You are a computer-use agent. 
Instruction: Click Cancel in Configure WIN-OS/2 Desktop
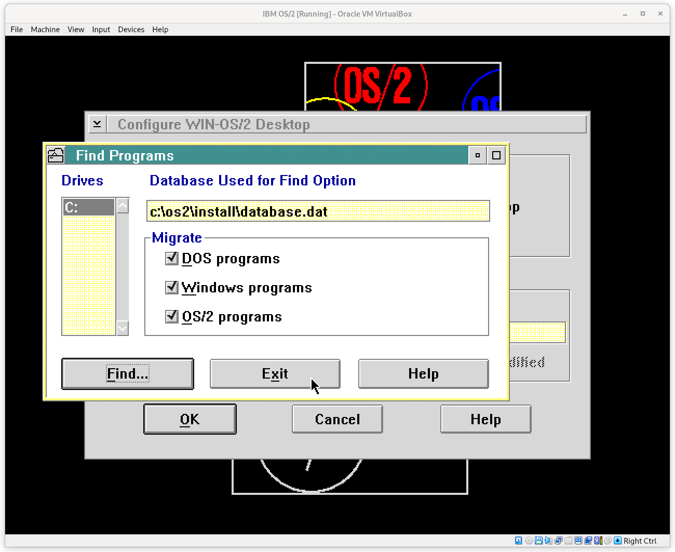tap(337, 419)
